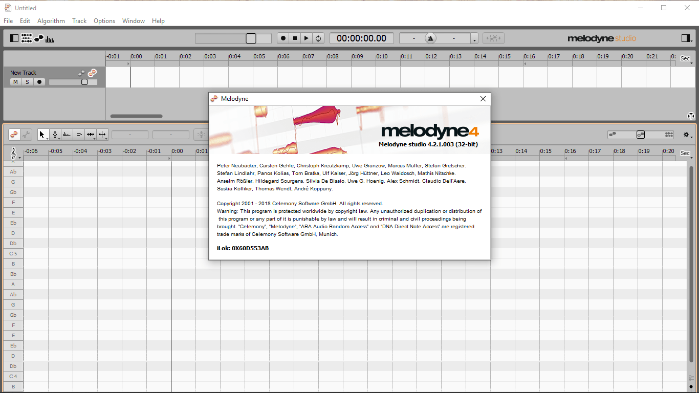The image size is (699, 393).
Task: Click the Autostretch button beside tempo
Action: 493,38
